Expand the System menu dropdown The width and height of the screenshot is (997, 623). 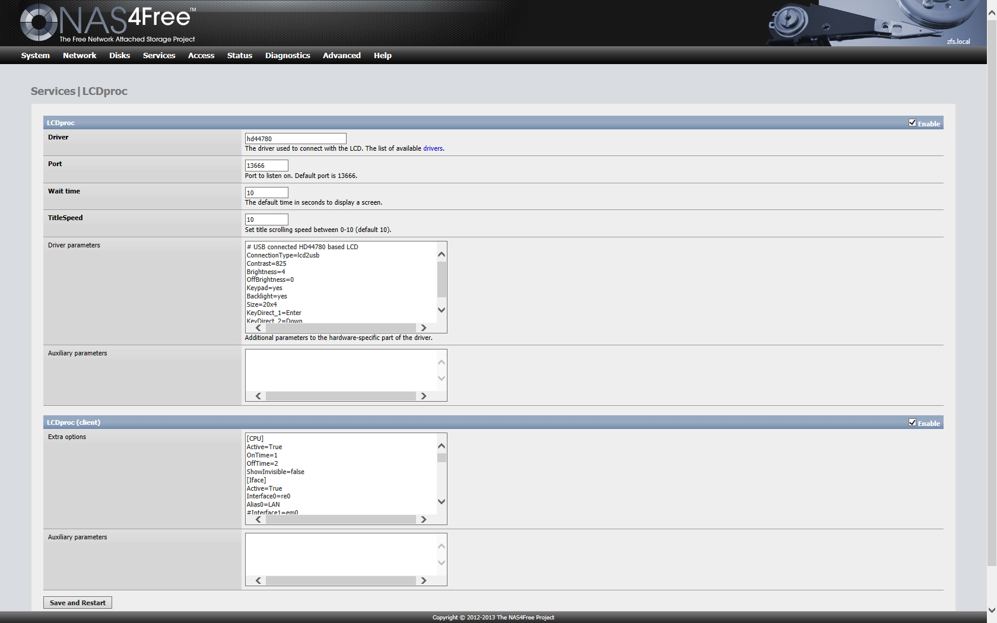point(35,55)
